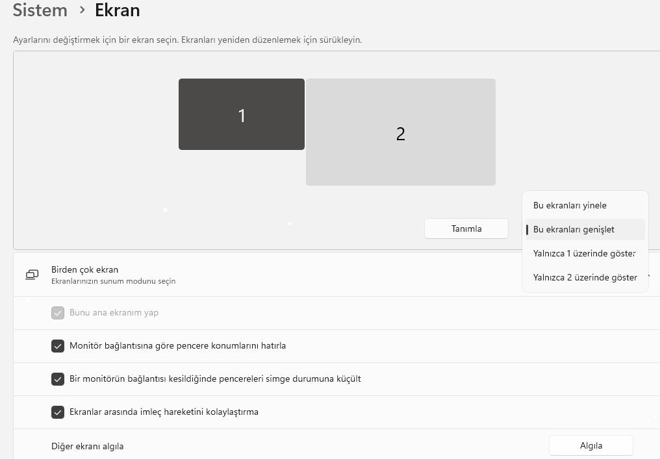Click the Ekran page title

coord(117,10)
